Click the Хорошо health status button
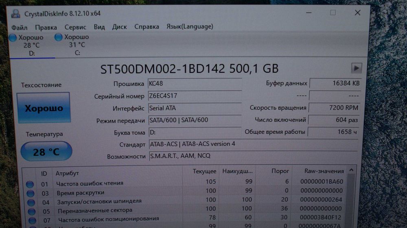Viewport: 407px width, 228px height. (x=44, y=108)
